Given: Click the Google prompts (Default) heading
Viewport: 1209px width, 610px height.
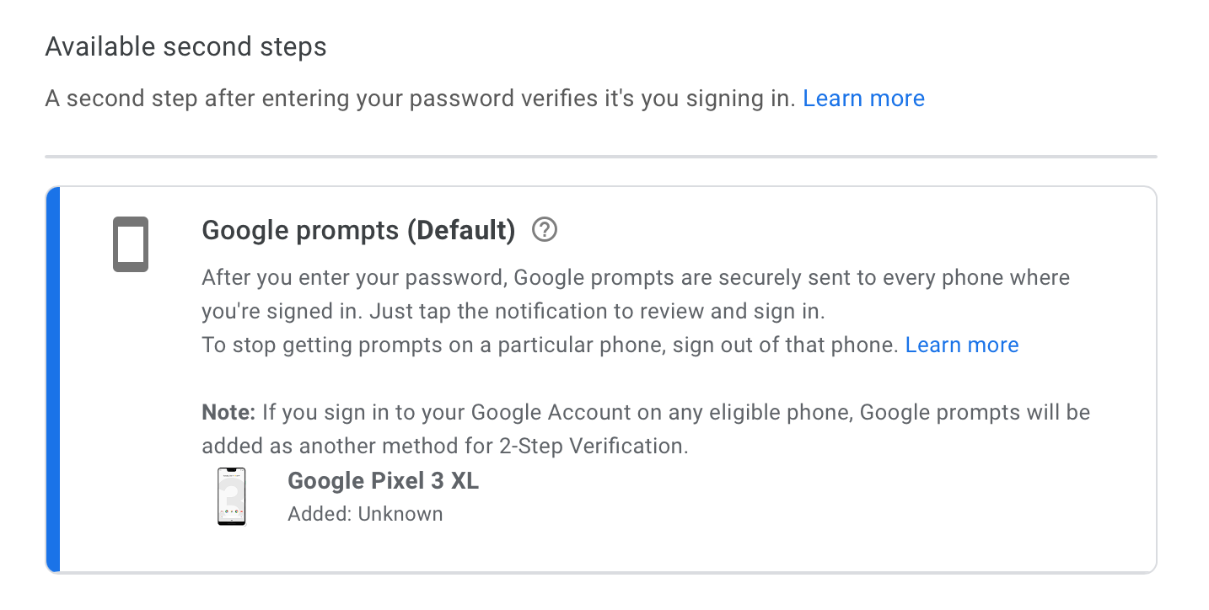Looking at the screenshot, I should click(x=357, y=229).
